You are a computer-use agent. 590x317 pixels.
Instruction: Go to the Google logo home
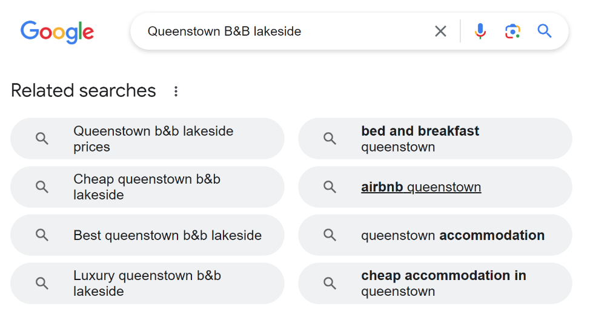click(x=57, y=32)
